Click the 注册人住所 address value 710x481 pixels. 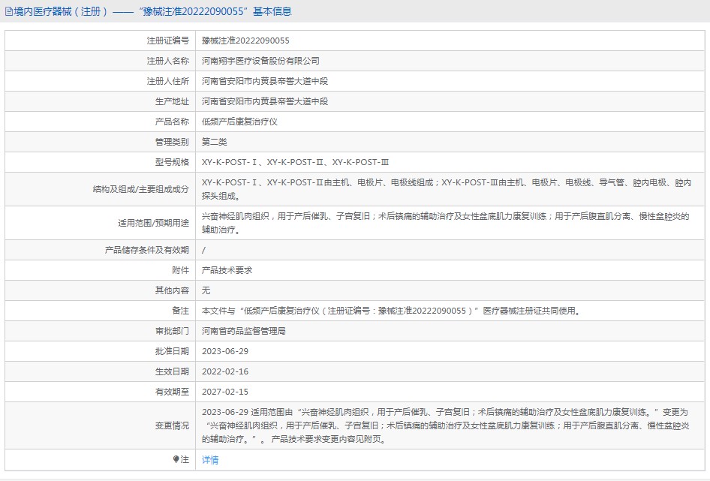(265, 81)
